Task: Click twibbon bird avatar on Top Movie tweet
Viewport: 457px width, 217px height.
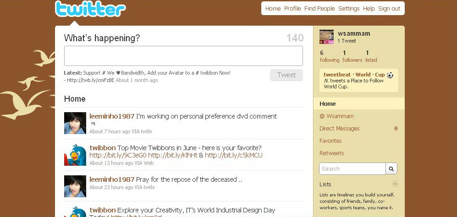Action: pos(75,155)
